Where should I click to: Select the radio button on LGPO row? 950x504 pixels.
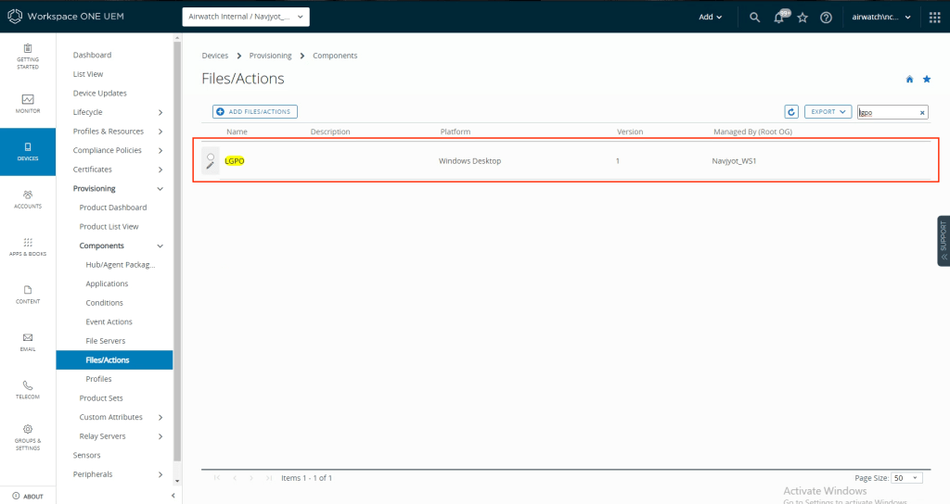tap(211, 156)
